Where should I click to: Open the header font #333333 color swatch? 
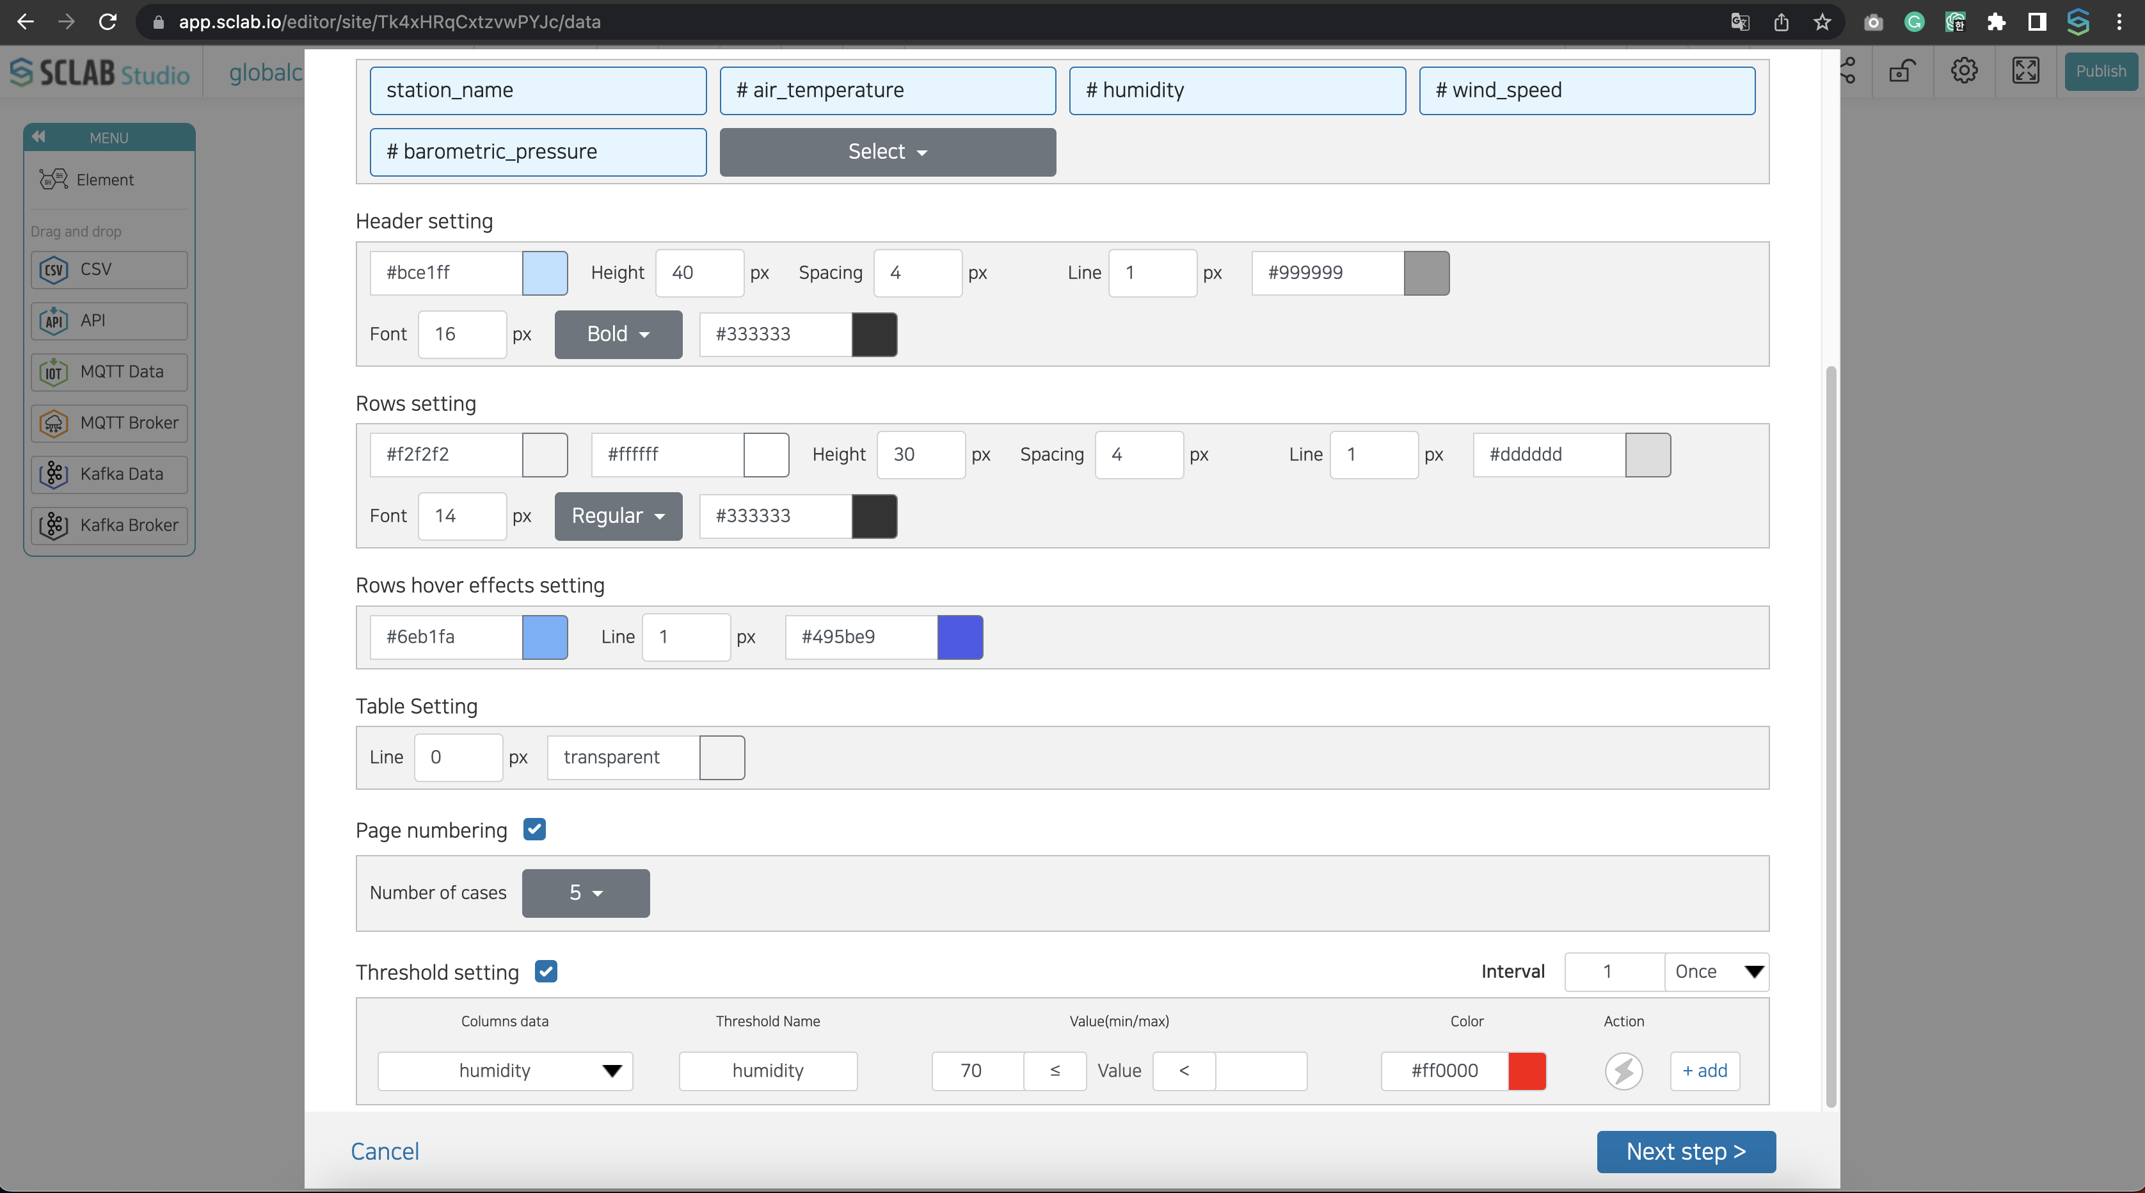(x=874, y=334)
